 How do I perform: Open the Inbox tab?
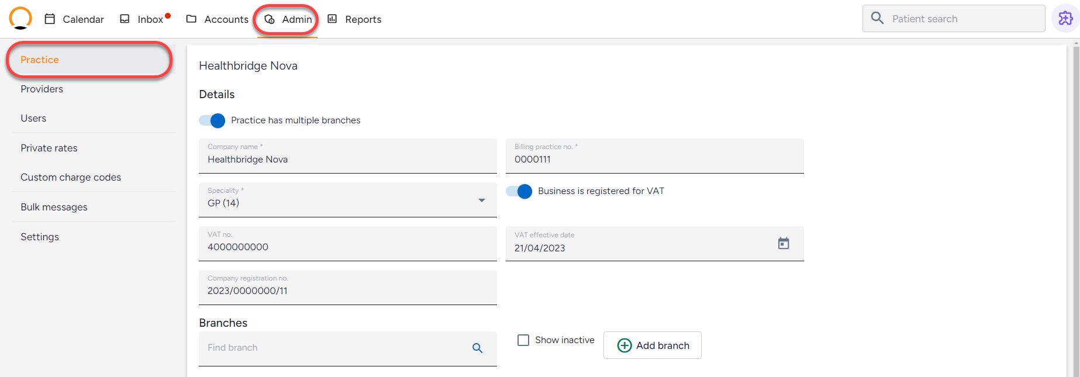tap(144, 19)
